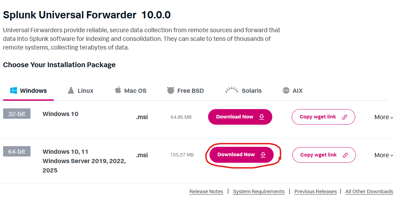Screen dimensions: 411x205
Task: Open the Previous Releases link
Action: [x=316, y=191]
